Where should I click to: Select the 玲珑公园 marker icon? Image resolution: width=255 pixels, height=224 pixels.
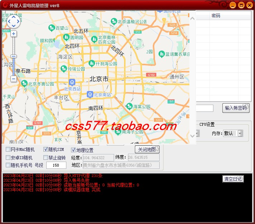pyautogui.click(x=64, y=68)
